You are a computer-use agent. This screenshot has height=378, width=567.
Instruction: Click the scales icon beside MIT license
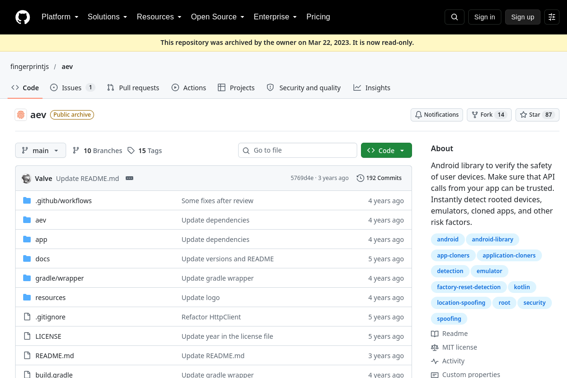(x=435, y=347)
